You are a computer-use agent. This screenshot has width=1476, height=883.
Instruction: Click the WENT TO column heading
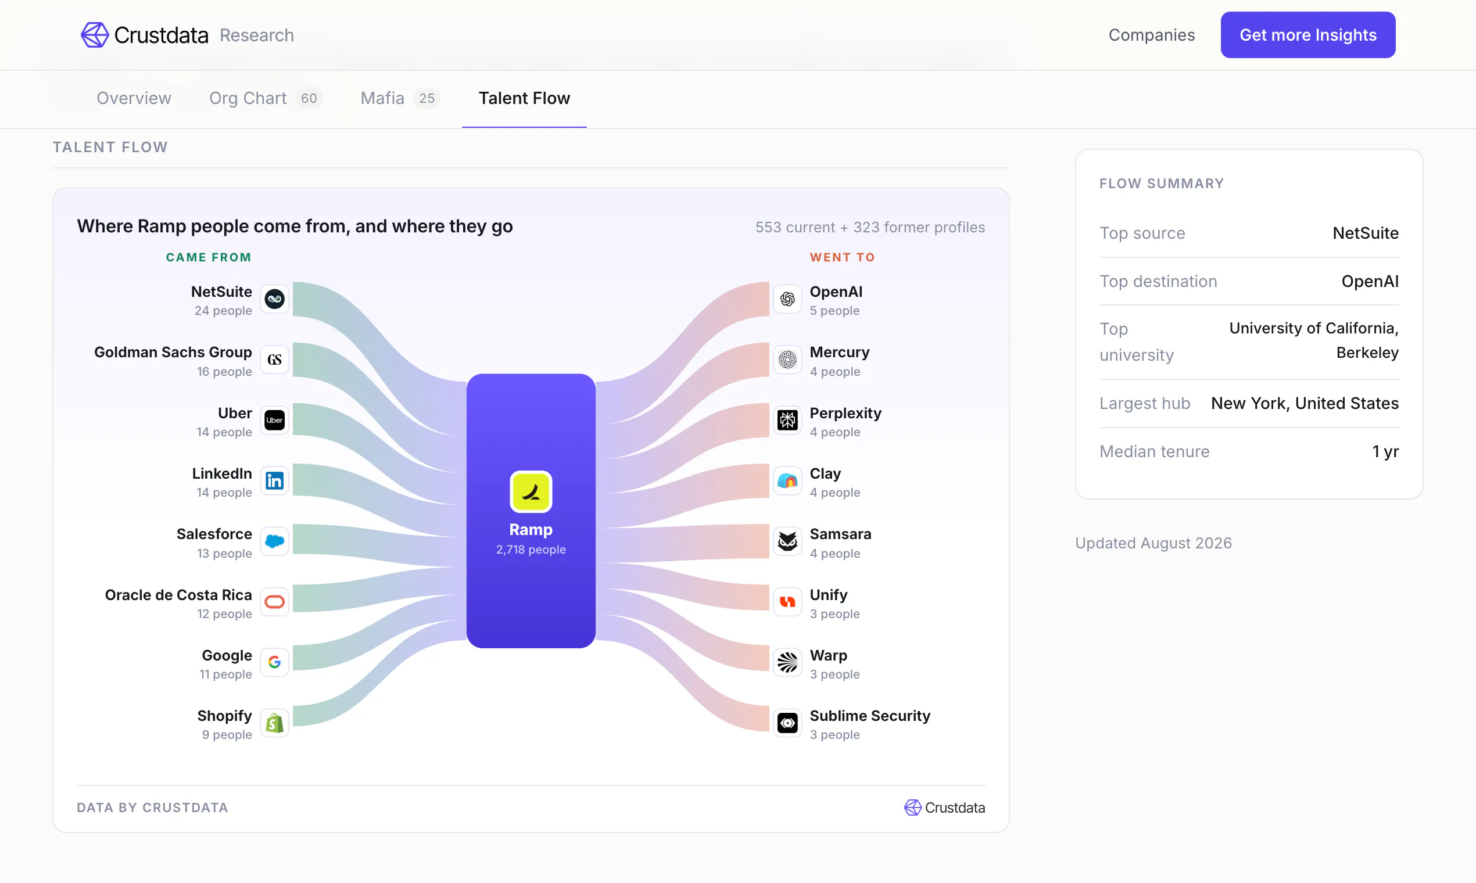click(842, 258)
